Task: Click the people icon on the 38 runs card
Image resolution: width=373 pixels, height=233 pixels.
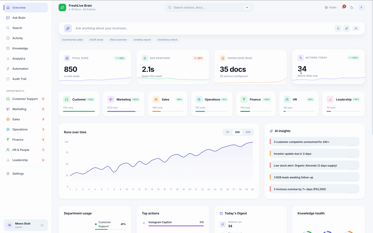Action: 287,99
